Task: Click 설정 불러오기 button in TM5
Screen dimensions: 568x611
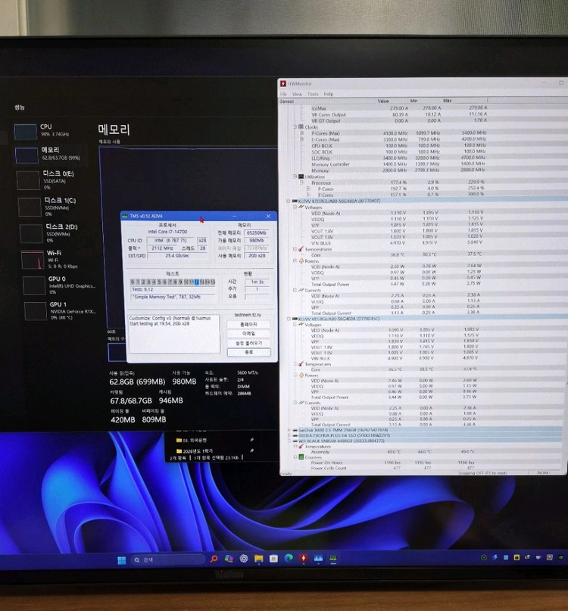Action: point(248,343)
